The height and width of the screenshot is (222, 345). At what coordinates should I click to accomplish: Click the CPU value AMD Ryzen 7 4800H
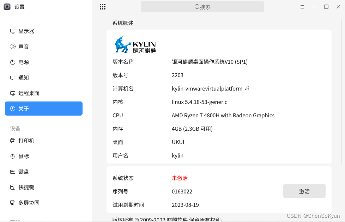click(223, 115)
